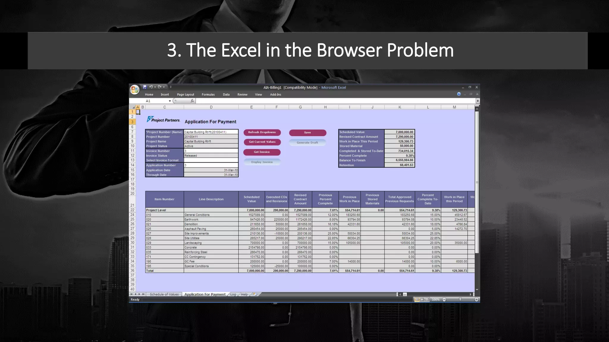Open the Name Box dropdown arrow
The width and height of the screenshot is (609, 342).
[170, 101]
